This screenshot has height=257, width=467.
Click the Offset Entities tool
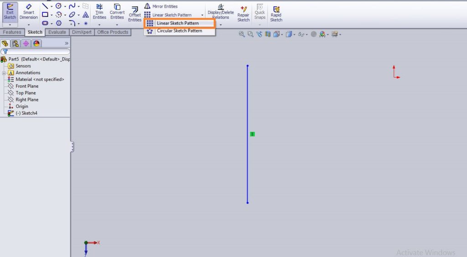[x=135, y=14]
